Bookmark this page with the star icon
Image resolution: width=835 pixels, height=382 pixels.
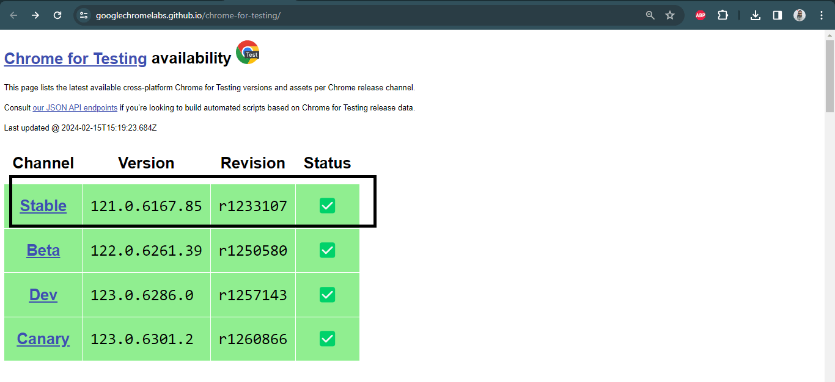click(x=670, y=15)
